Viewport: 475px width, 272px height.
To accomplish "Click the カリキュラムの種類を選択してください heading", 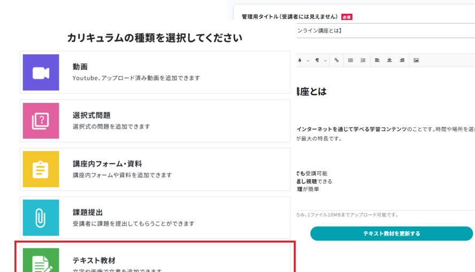I will point(155,38).
